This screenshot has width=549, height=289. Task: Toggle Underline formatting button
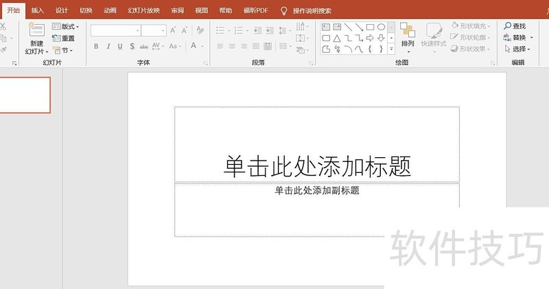pyautogui.click(x=119, y=46)
